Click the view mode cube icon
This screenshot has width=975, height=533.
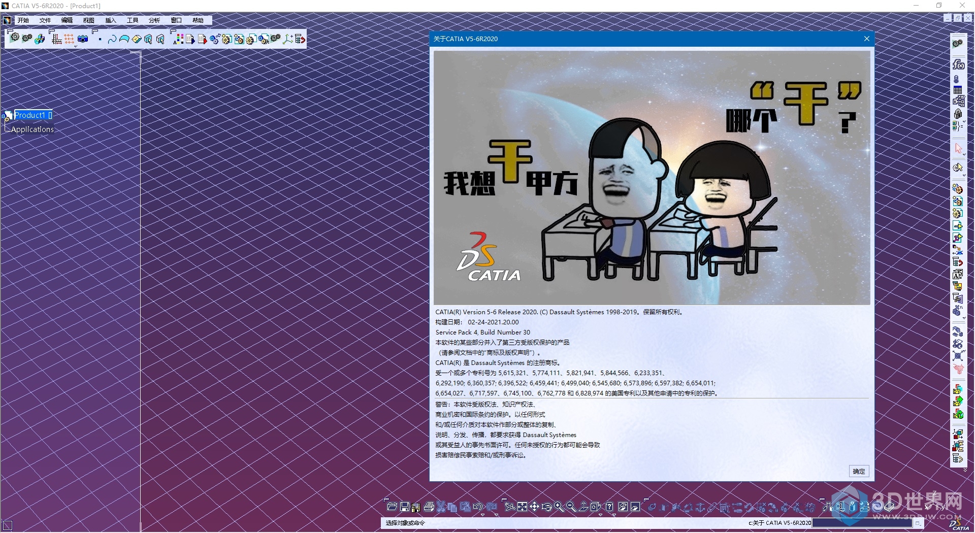[595, 507]
